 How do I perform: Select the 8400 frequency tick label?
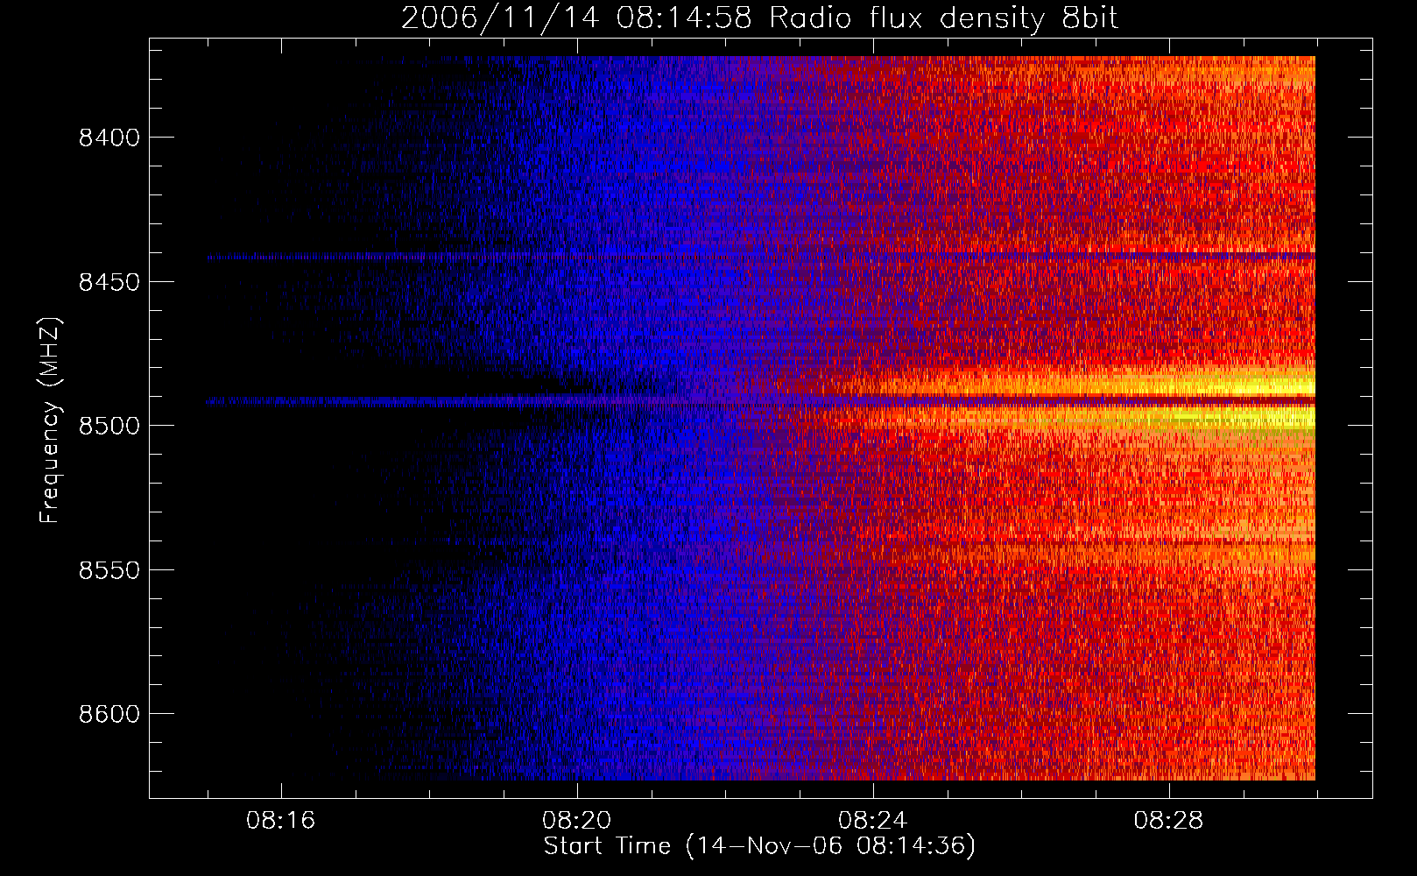coord(109,138)
